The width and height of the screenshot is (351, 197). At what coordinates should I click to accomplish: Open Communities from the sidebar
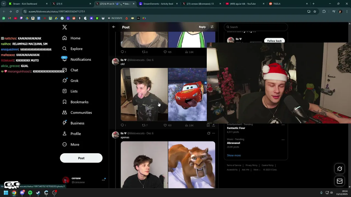(77, 112)
